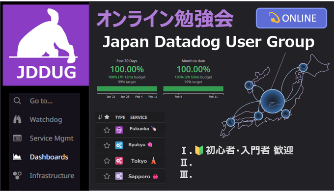Click the sort arrow in table header
The image size is (334, 191).
coord(100,117)
